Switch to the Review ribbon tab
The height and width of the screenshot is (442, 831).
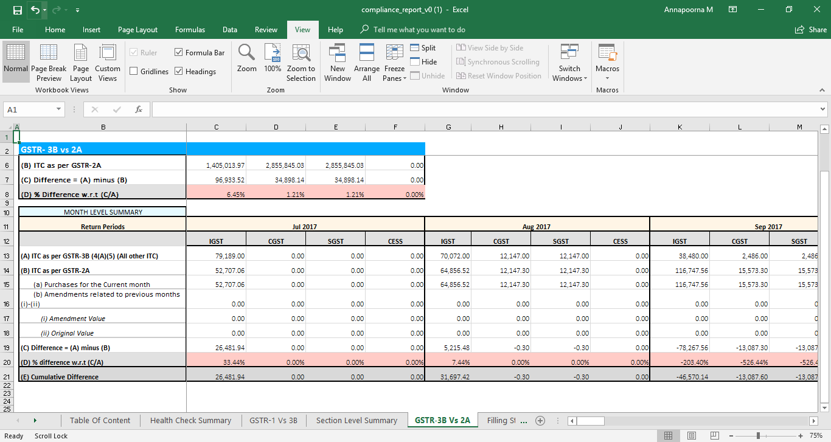point(266,29)
